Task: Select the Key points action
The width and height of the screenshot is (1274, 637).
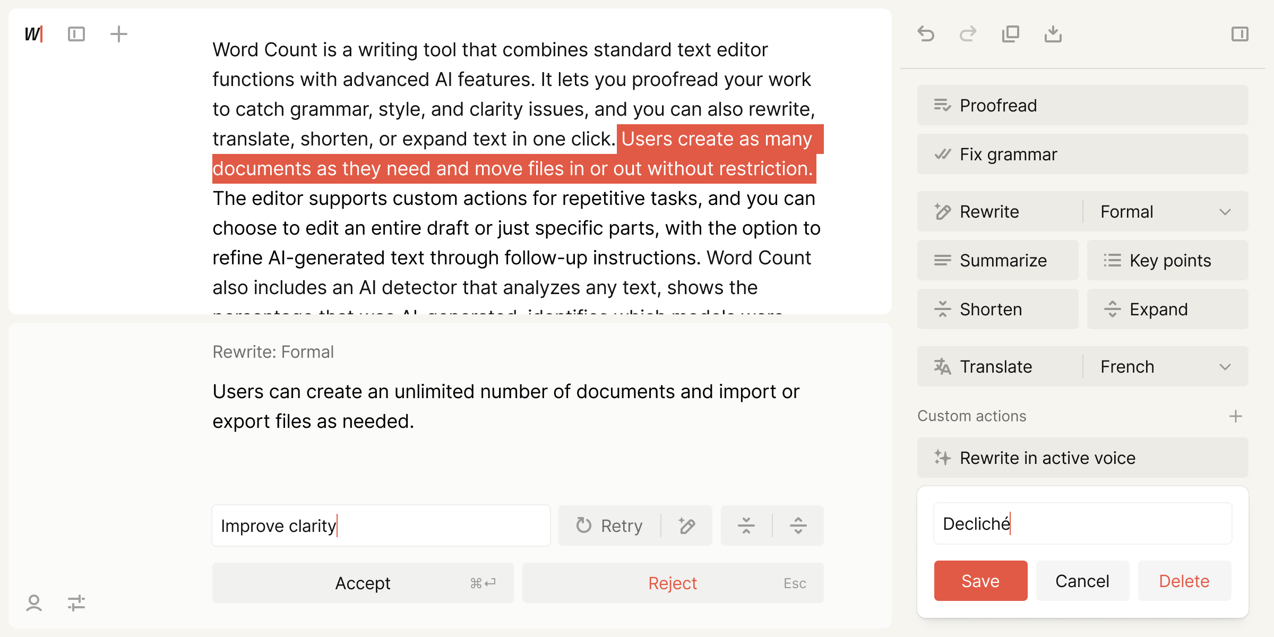Action: (1168, 261)
